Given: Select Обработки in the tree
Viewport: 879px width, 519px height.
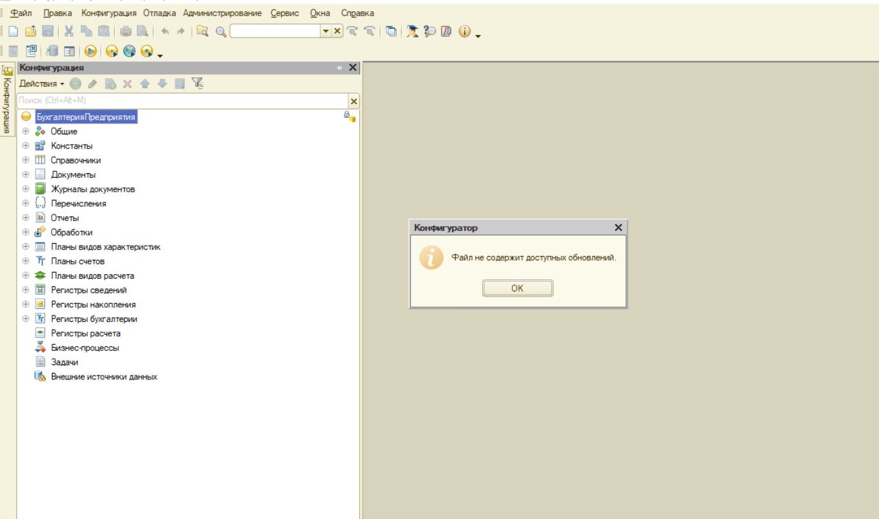Looking at the screenshot, I should [x=72, y=232].
